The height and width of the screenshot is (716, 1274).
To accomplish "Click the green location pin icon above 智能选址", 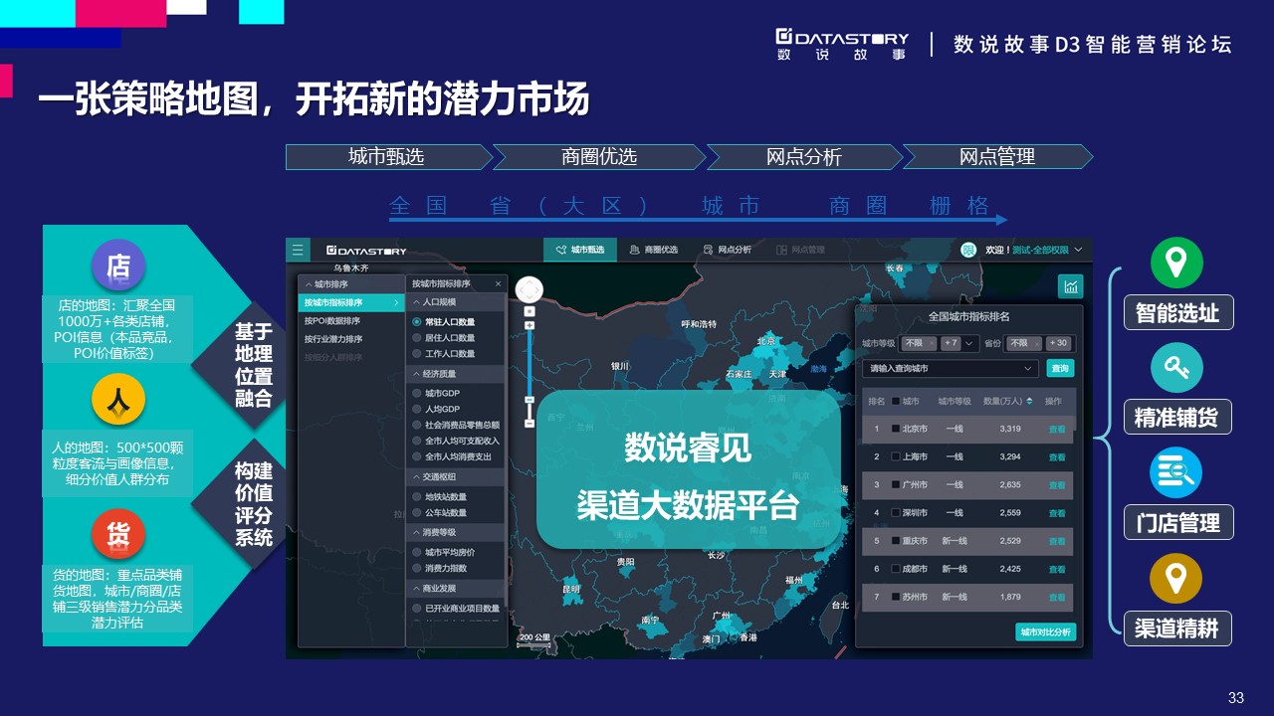I will tap(1176, 264).
